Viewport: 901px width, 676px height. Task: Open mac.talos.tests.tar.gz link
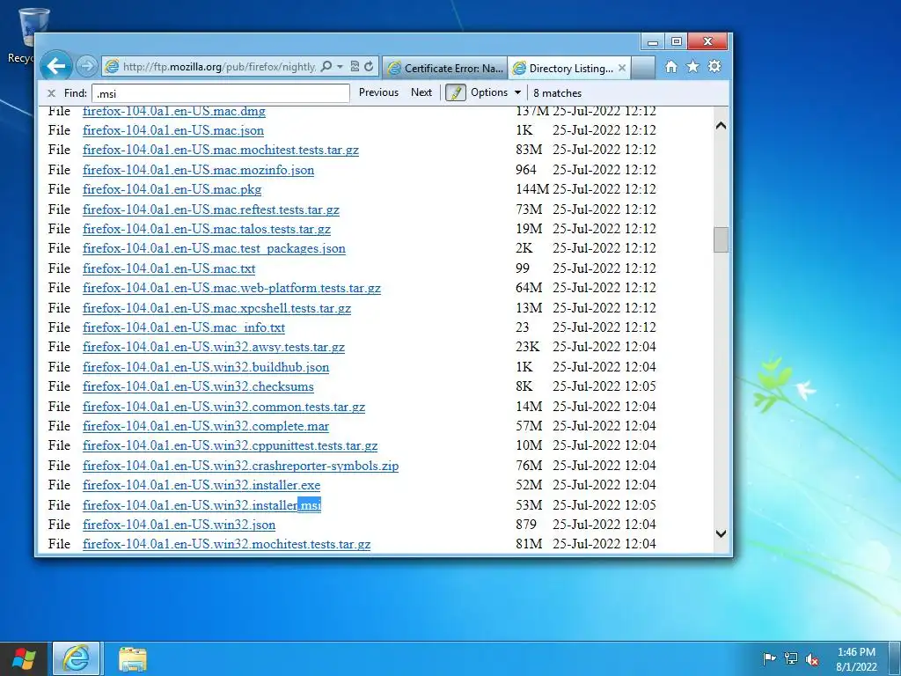[207, 230]
